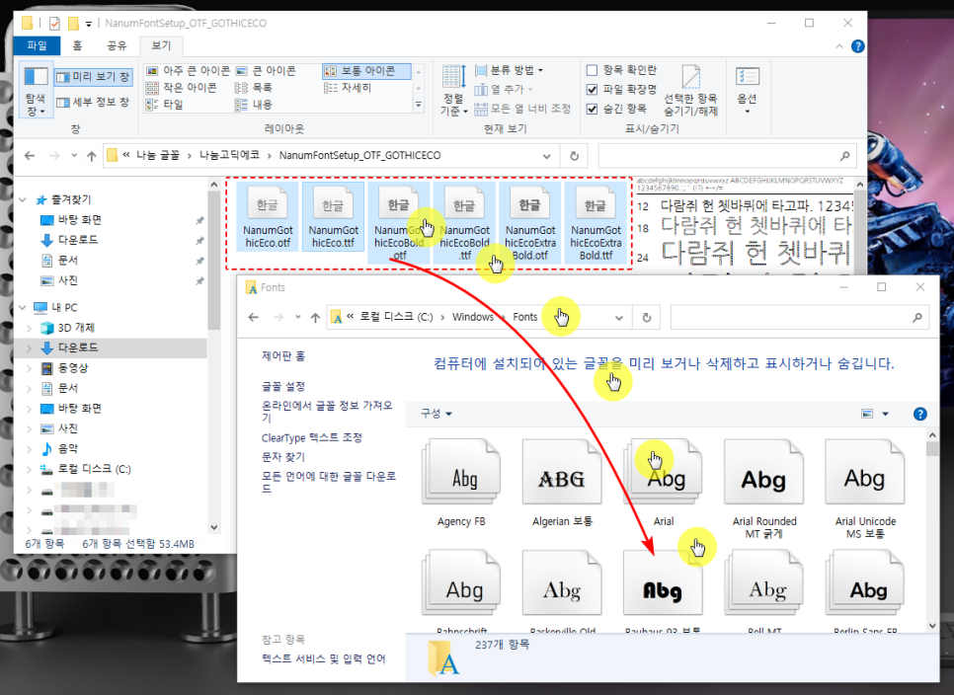Go up one folder in NanumFontSetup window
This screenshot has width=954, height=695.
pyautogui.click(x=91, y=156)
